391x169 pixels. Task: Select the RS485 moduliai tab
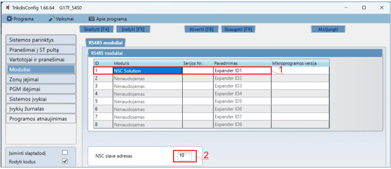pyautogui.click(x=105, y=43)
